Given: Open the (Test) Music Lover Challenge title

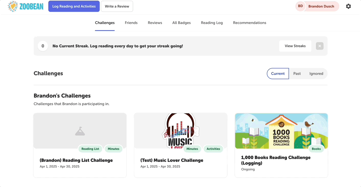Looking at the screenshot, I should click(x=172, y=160).
